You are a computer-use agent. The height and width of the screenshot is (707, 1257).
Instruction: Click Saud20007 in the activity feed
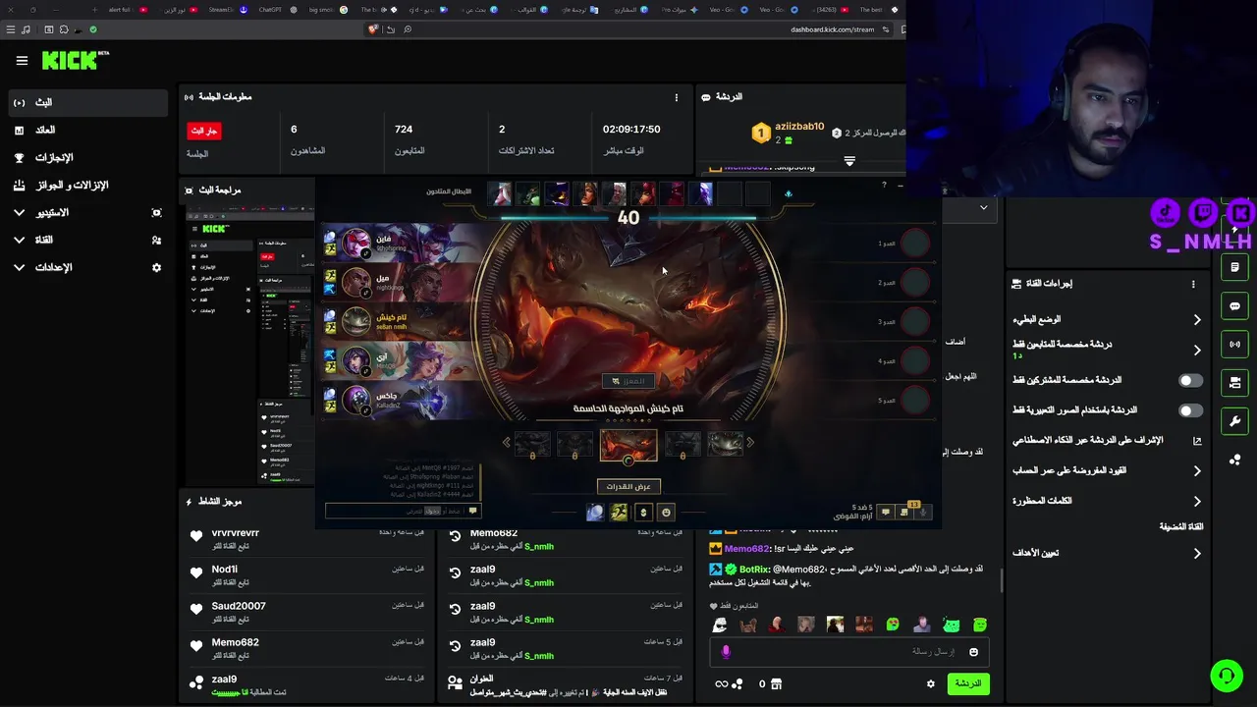click(x=239, y=606)
